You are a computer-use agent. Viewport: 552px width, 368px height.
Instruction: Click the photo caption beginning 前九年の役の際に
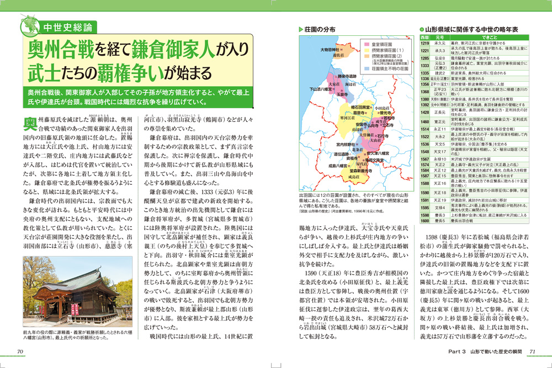pyautogui.click(x=78, y=334)
